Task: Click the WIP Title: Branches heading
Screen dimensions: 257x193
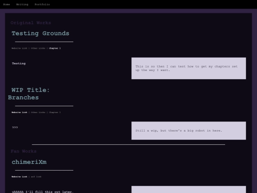Action: coord(29,94)
